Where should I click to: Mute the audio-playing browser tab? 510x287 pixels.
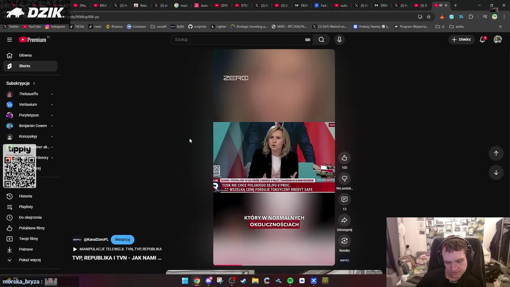(441, 6)
